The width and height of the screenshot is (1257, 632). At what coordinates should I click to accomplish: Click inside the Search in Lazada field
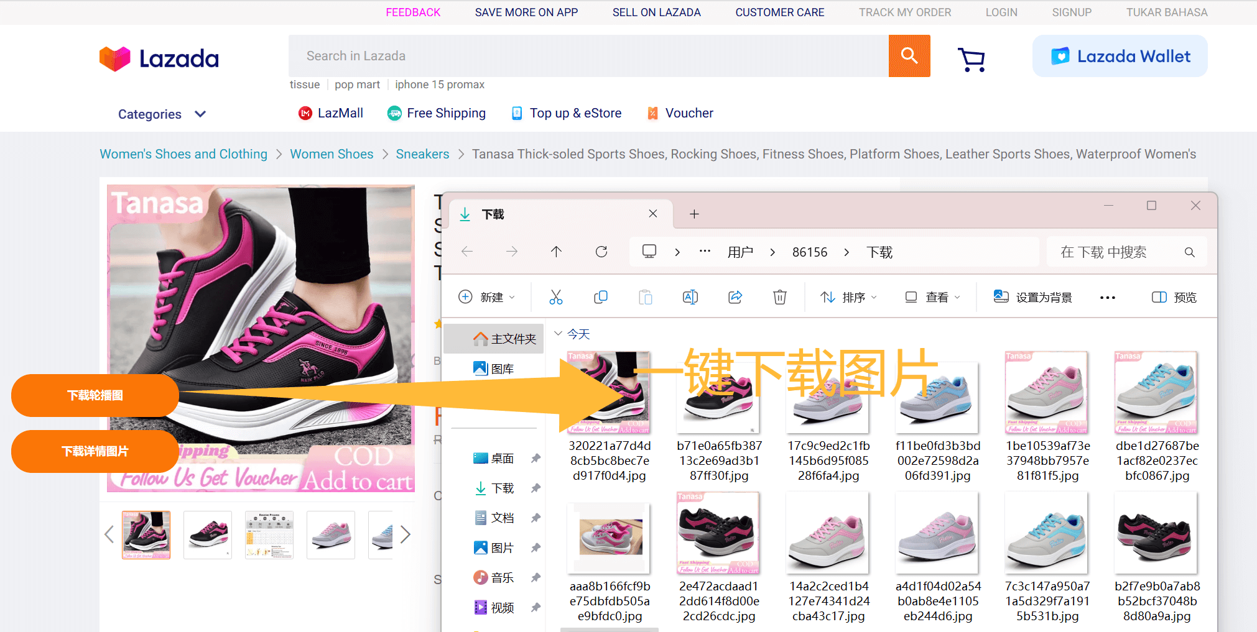588,56
